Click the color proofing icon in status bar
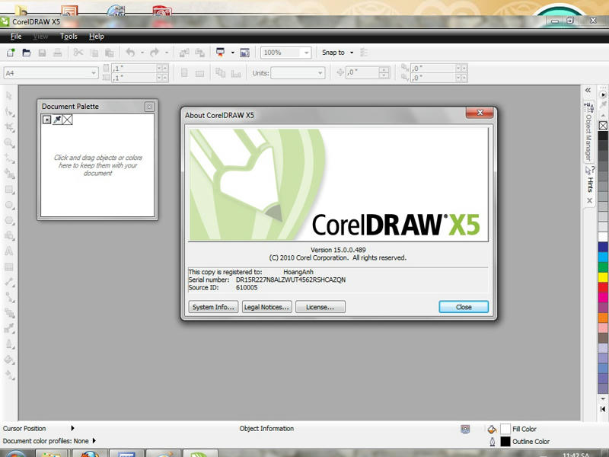 coord(465,430)
